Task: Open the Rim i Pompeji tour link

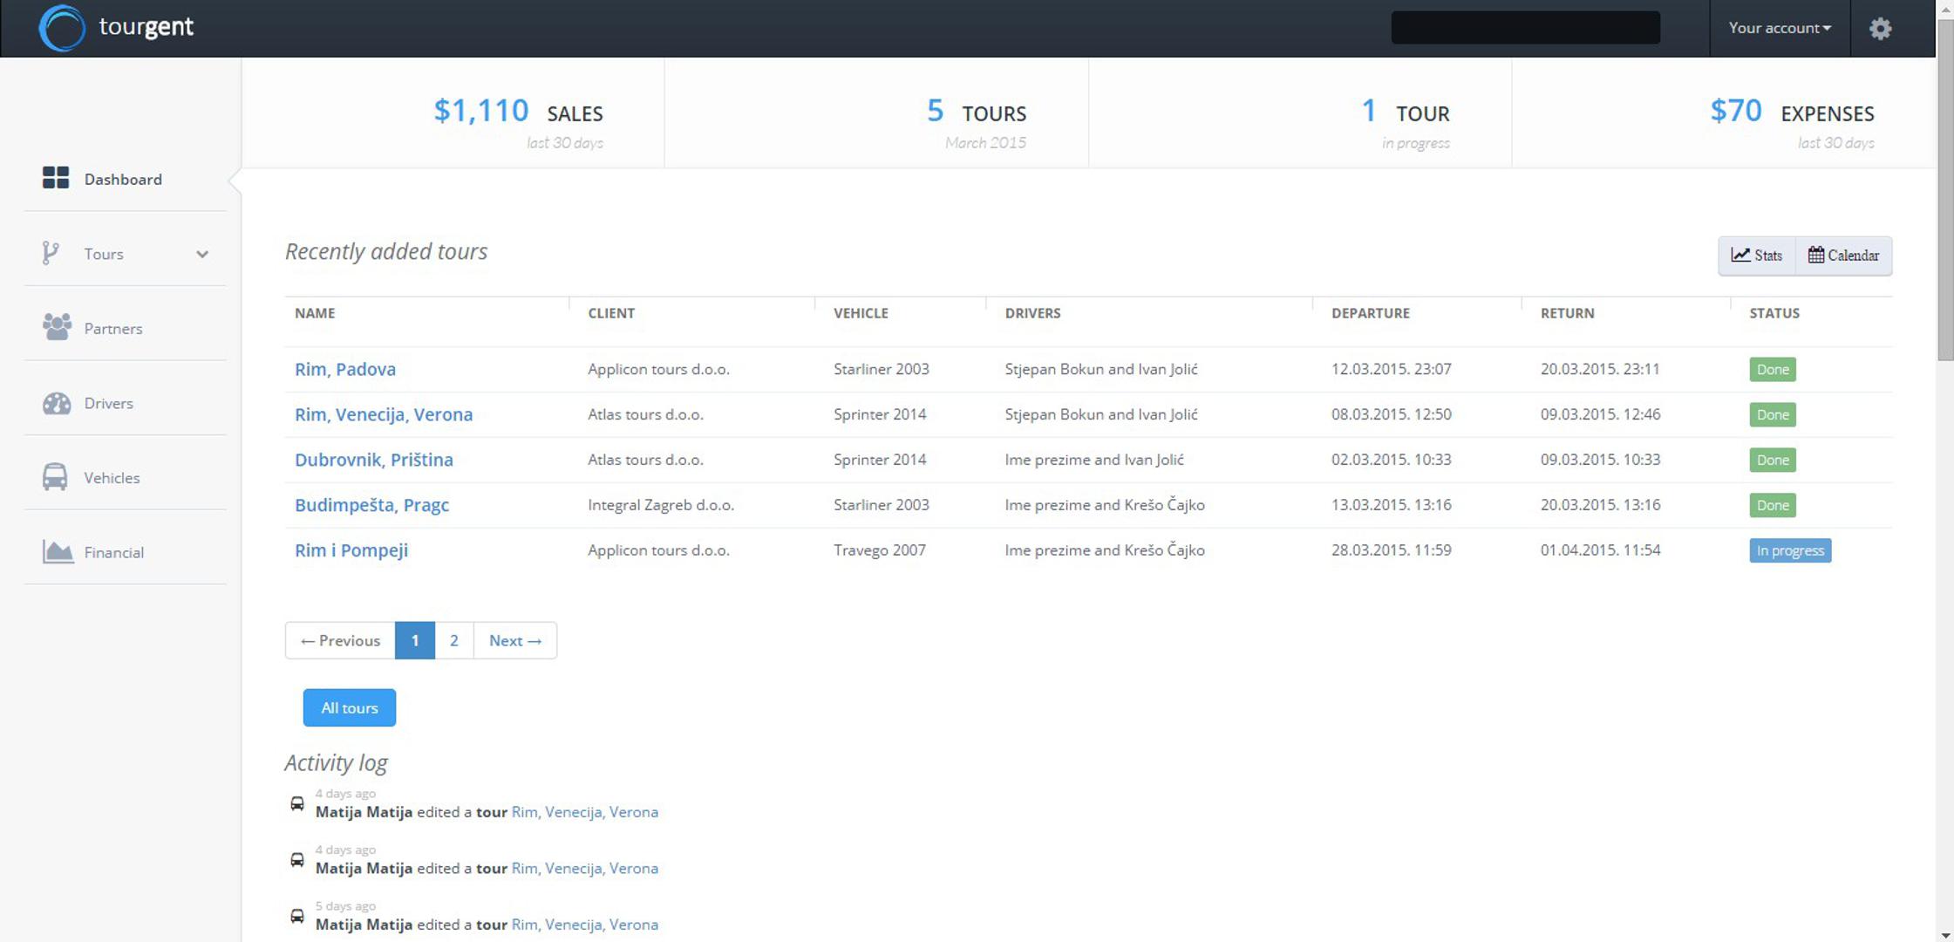Action: (x=351, y=550)
